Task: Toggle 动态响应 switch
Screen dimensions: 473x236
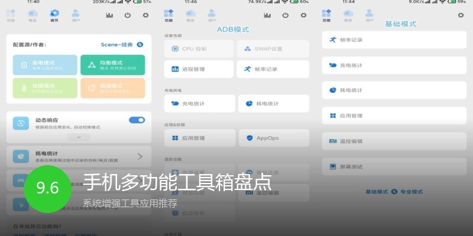Action: (137, 120)
